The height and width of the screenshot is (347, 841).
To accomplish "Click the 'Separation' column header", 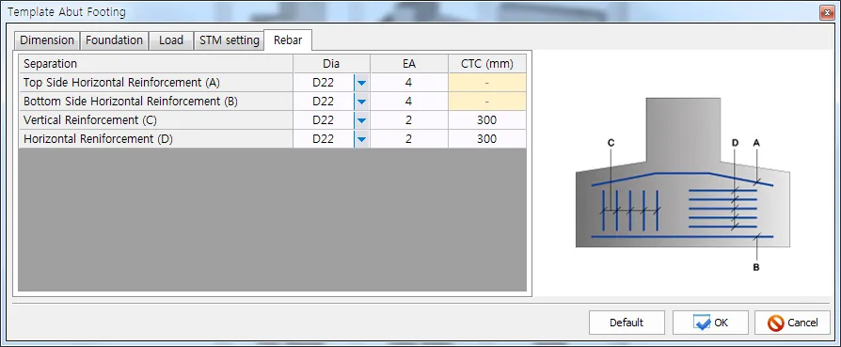I will (x=156, y=64).
